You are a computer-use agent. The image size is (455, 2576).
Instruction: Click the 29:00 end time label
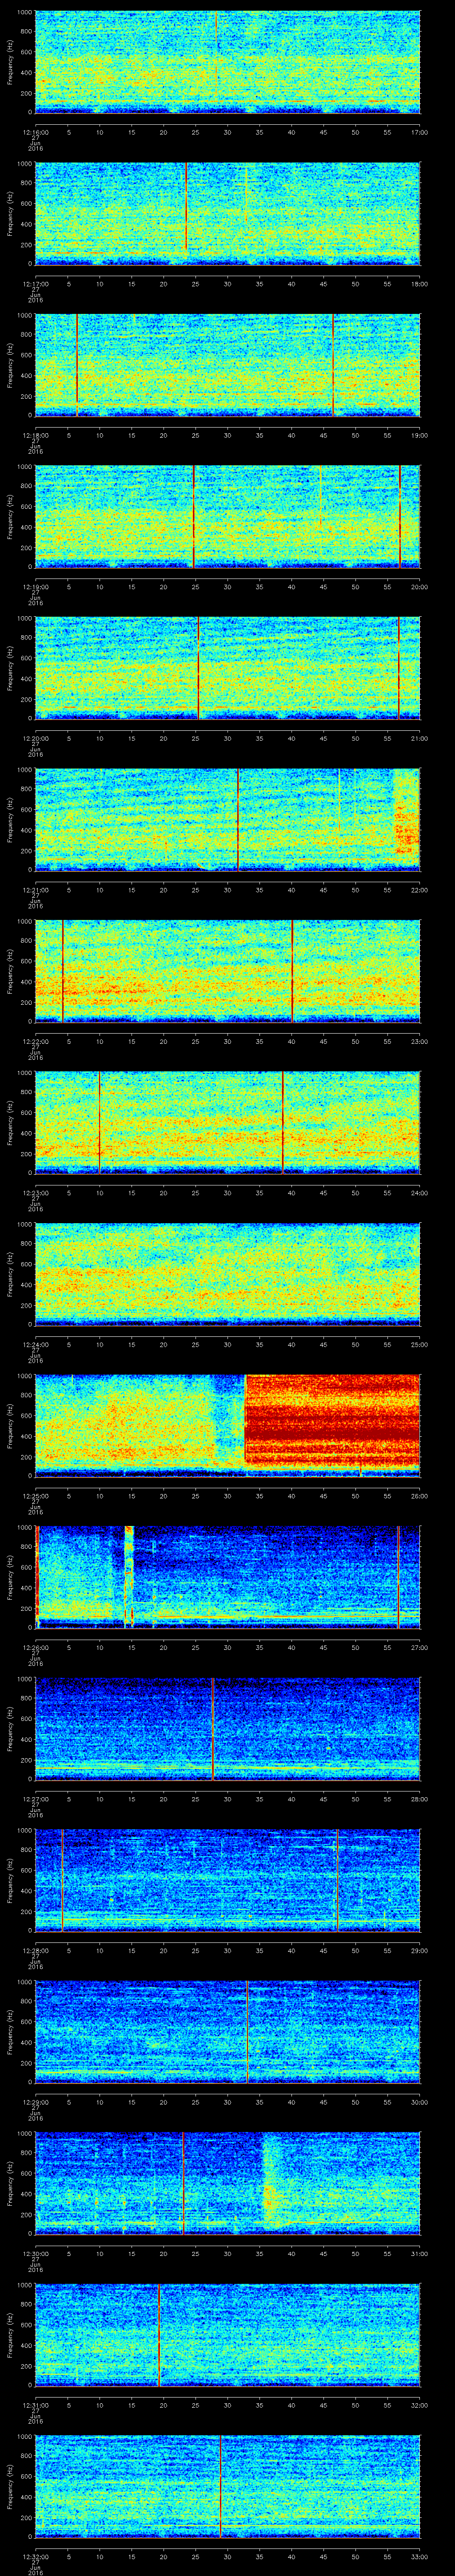pyautogui.click(x=420, y=1950)
